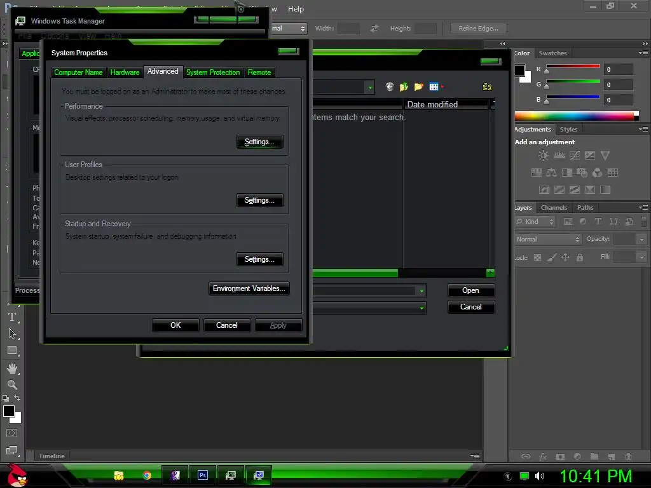Add Color Balance scales icon
This screenshot has width=651, height=488.
click(551, 172)
